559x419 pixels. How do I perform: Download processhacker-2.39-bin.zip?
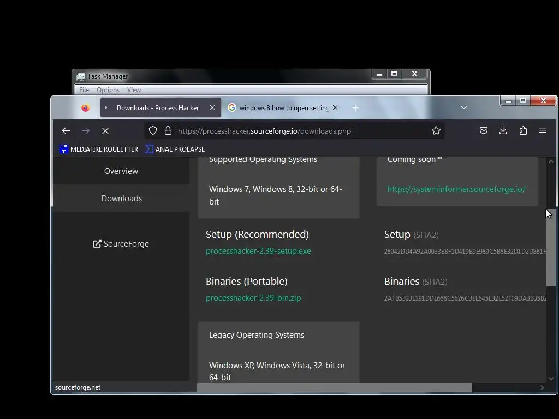(x=253, y=298)
